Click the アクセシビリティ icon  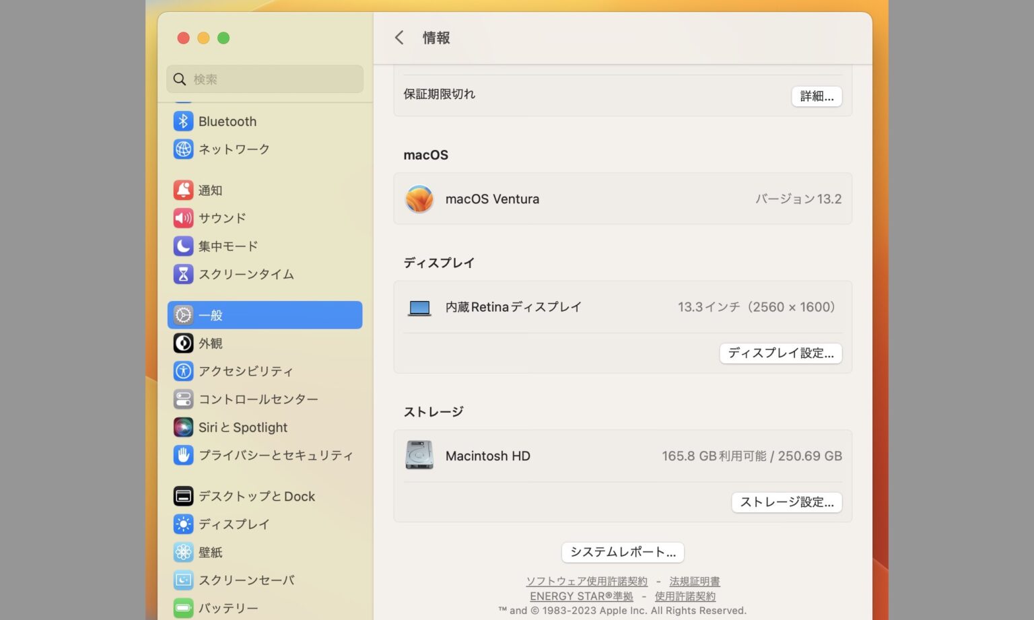183,371
